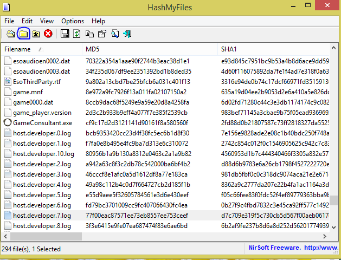Image resolution: width=341 pixels, height=260 pixels.
Task: Click the Properties toolbar icon
Action: pos(102,34)
